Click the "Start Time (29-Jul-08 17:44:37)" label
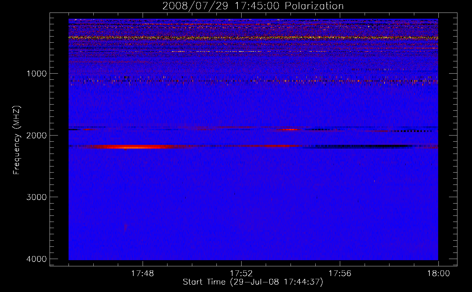This screenshot has height=292, width=472. click(253, 282)
